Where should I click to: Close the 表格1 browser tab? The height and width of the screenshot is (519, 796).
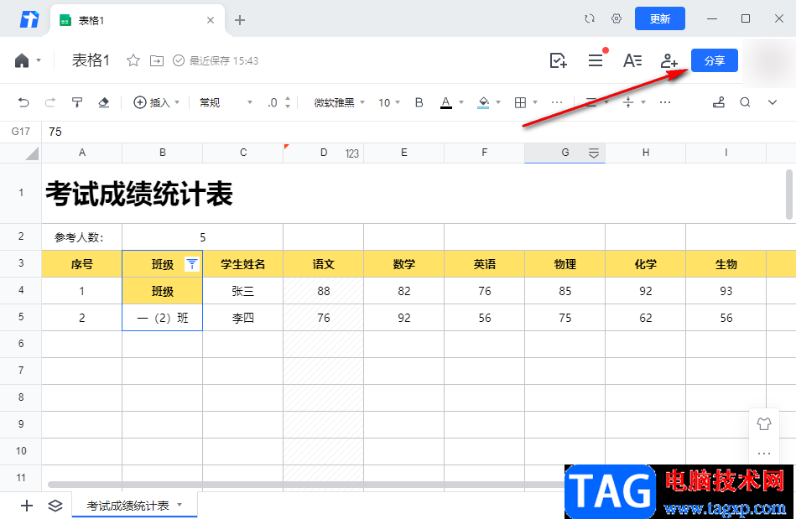(211, 20)
